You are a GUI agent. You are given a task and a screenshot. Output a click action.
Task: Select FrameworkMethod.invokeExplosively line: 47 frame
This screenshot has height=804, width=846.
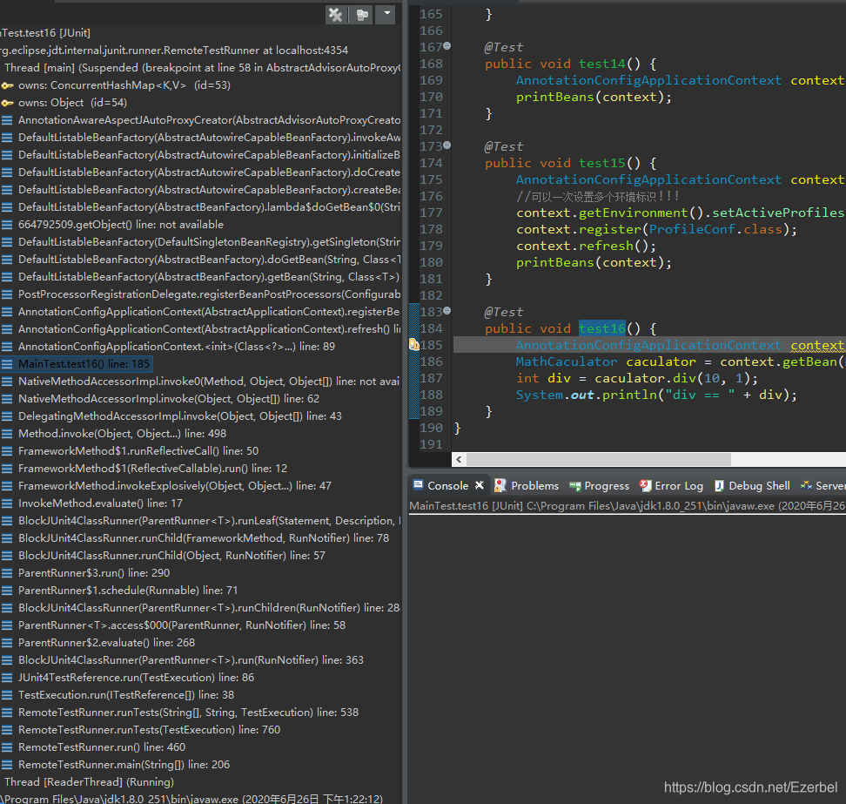[x=175, y=486]
